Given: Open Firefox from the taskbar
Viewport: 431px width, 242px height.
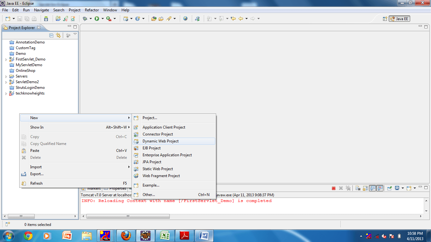Looking at the screenshot, I should pyautogui.click(x=126, y=235).
